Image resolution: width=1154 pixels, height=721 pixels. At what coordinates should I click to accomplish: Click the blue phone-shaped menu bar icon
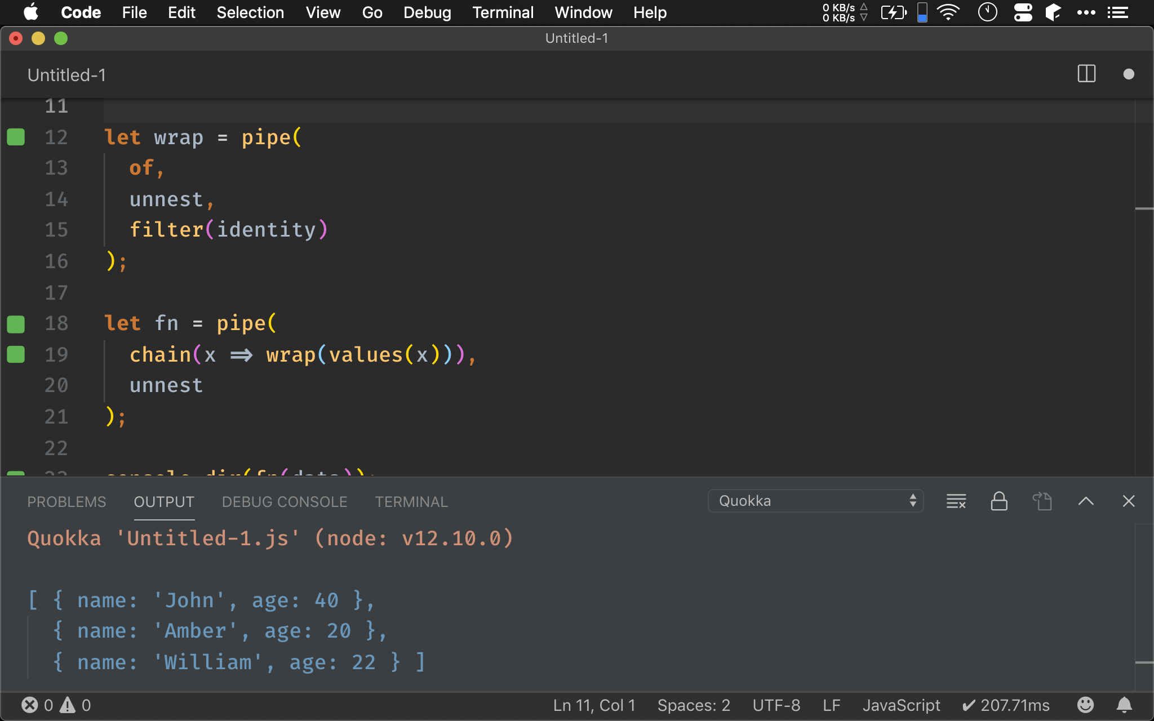point(922,12)
